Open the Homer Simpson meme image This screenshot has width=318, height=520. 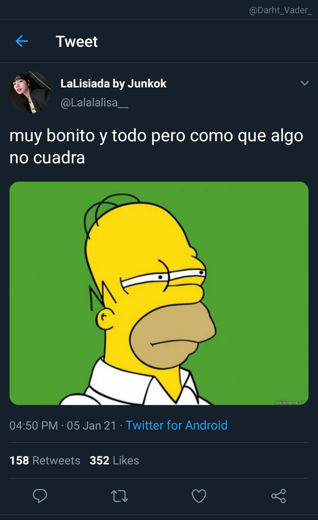tap(159, 293)
